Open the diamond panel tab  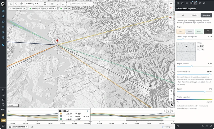point(200,3)
